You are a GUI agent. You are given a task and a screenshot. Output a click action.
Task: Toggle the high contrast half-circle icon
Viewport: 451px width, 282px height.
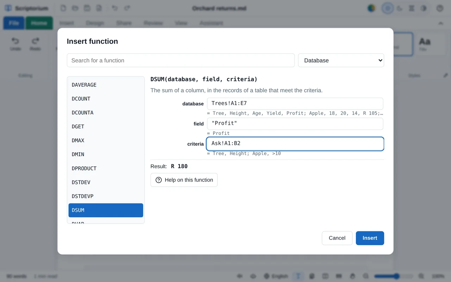point(424,8)
